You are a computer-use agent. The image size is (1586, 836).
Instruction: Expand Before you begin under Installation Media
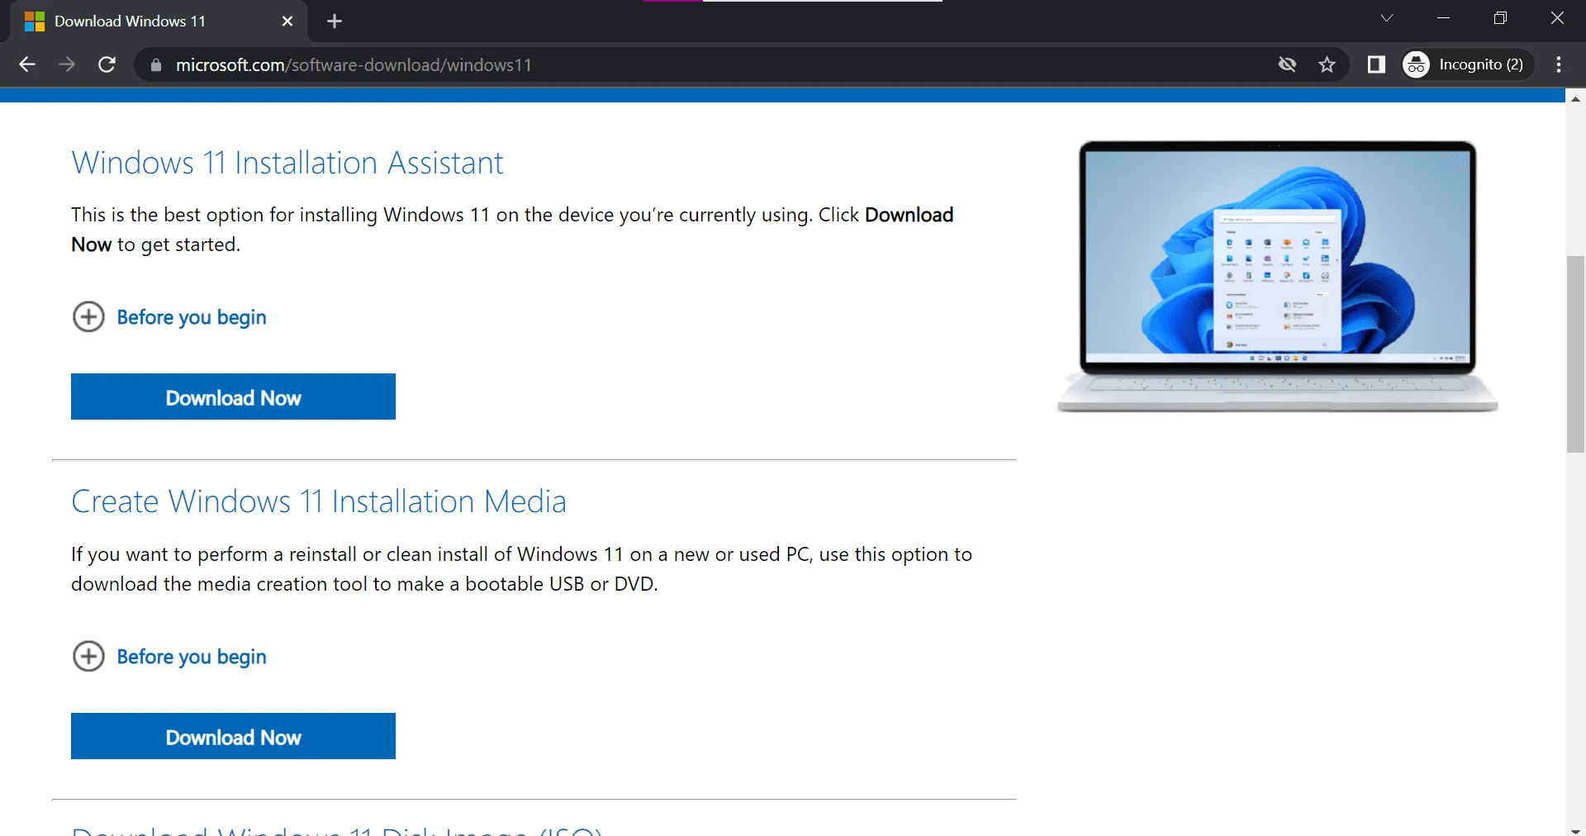click(170, 657)
